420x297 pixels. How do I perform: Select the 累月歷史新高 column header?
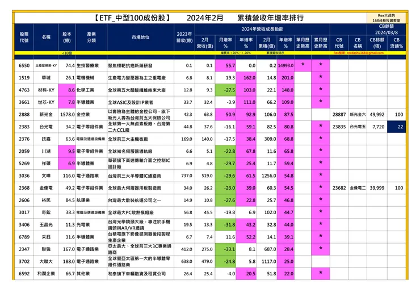pos(321,43)
